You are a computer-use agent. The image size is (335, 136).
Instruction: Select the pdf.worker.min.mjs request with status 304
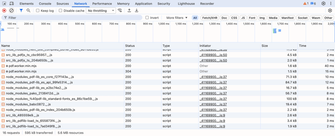coord(167,71)
